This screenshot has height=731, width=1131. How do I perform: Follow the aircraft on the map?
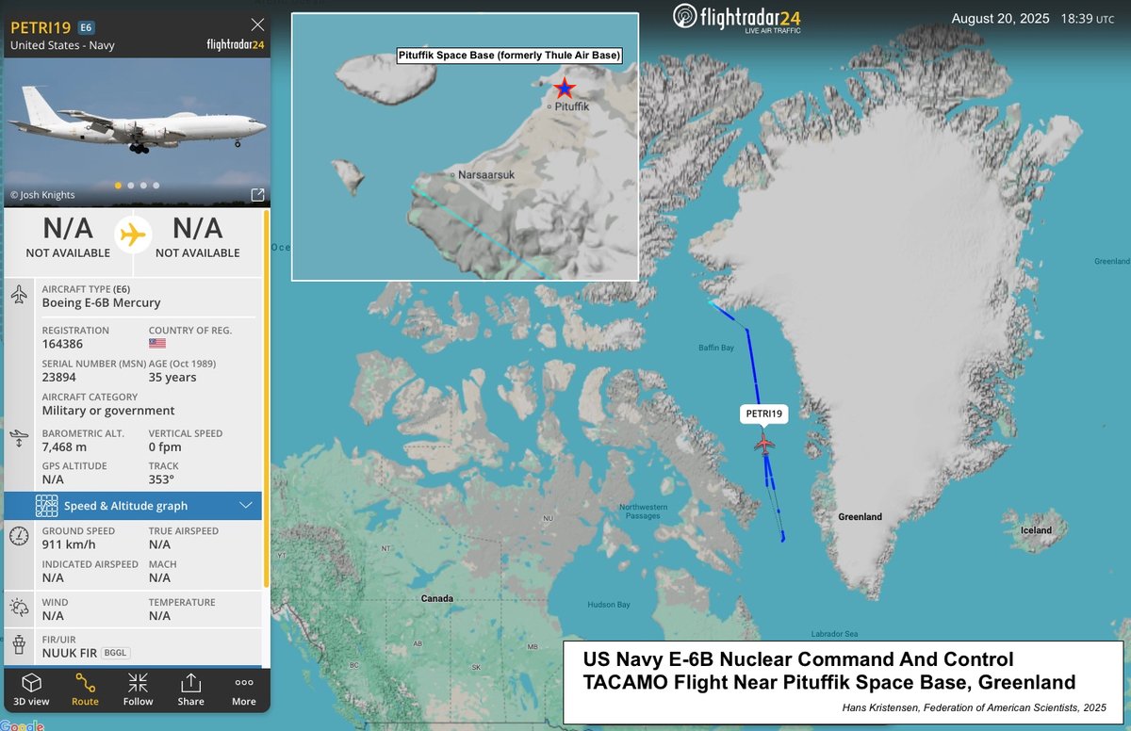[138, 690]
